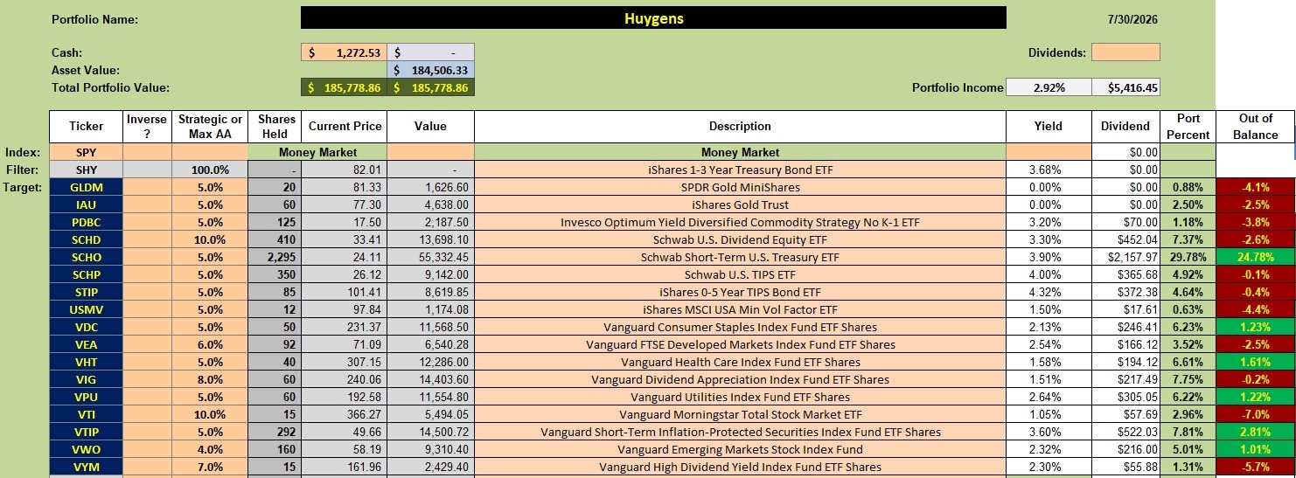Click the Money Market description cell
This screenshot has height=478, width=1296.
740,152
